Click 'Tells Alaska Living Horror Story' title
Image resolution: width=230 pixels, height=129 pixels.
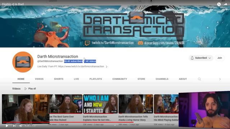(x=133, y=118)
